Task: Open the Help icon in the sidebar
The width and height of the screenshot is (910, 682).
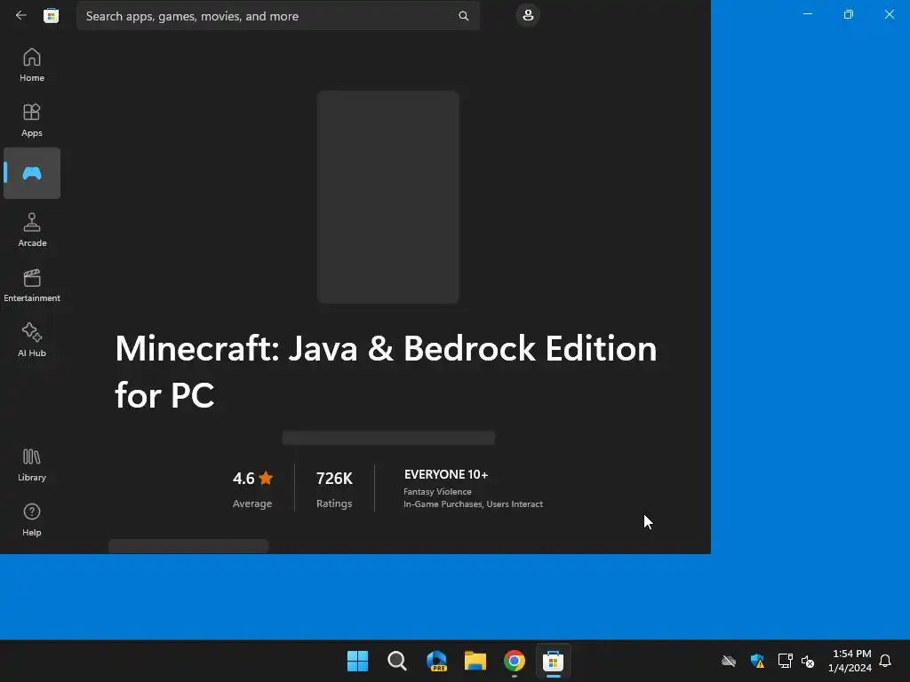Action: click(32, 519)
